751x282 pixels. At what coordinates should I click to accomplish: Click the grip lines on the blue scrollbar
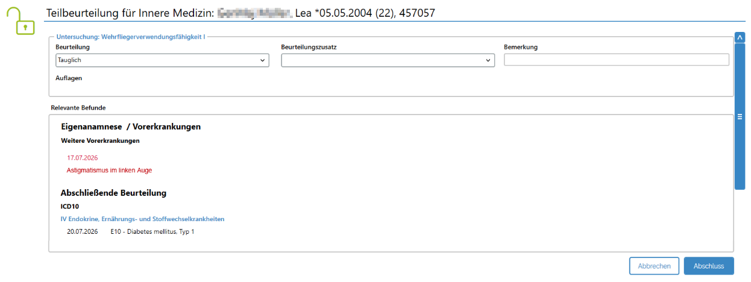point(740,117)
